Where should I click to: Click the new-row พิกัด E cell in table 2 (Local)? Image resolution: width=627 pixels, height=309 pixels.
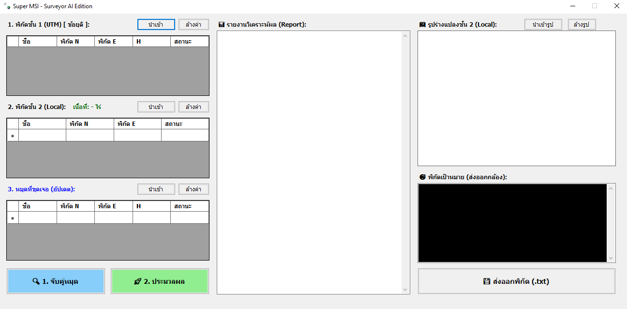pyautogui.click(x=138, y=136)
